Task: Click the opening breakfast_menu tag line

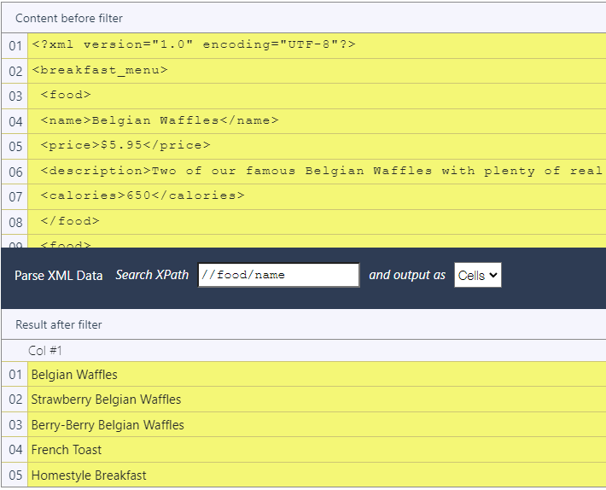Action: coord(100,71)
